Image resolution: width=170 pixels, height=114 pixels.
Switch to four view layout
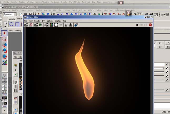coord(4,81)
